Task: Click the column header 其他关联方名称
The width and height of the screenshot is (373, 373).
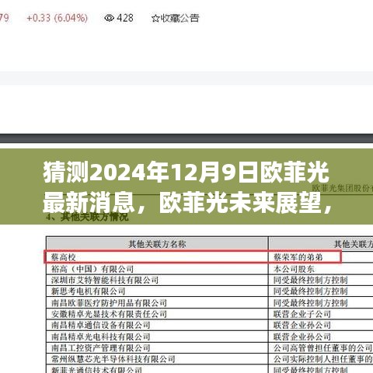Action: [x=157, y=244]
